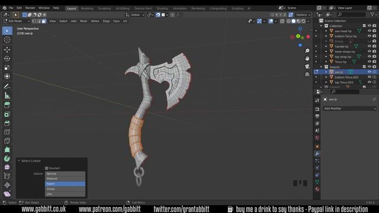The width and height of the screenshot is (379, 213).
Task: Expand the top strap hp object
Action: click(x=326, y=57)
